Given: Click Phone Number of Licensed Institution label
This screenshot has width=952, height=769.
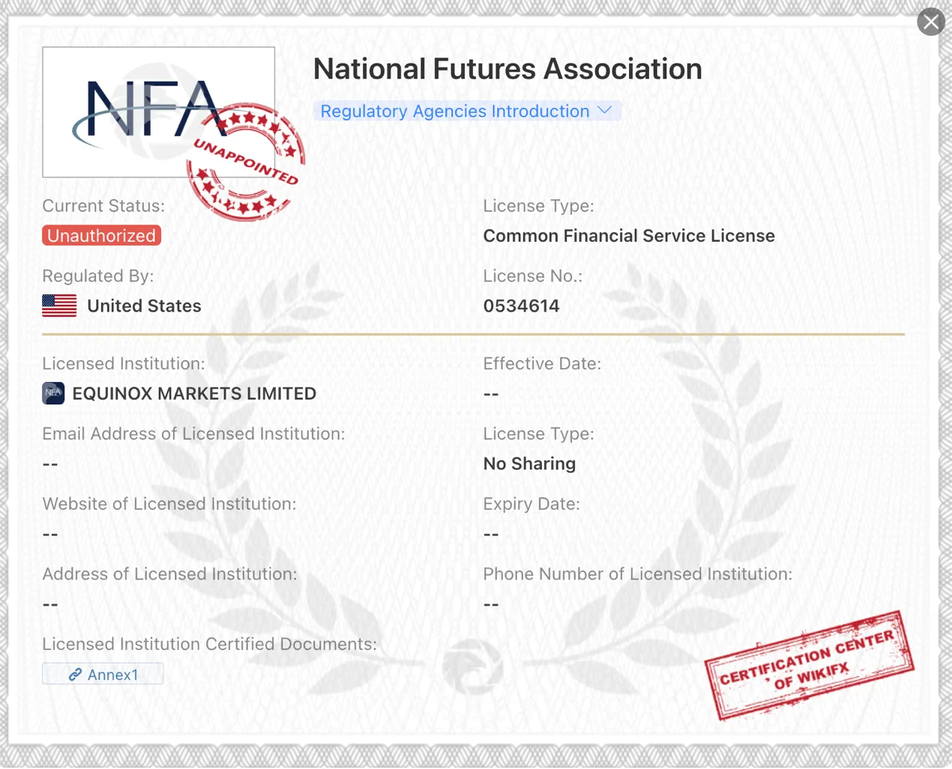Looking at the screenshot, I should coord(637,574).
